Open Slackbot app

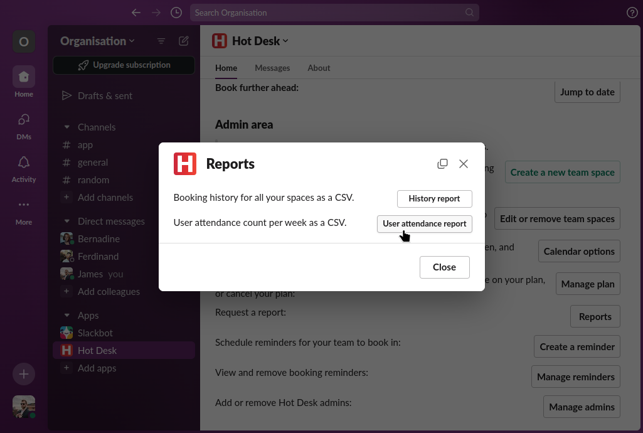(124, 333)
